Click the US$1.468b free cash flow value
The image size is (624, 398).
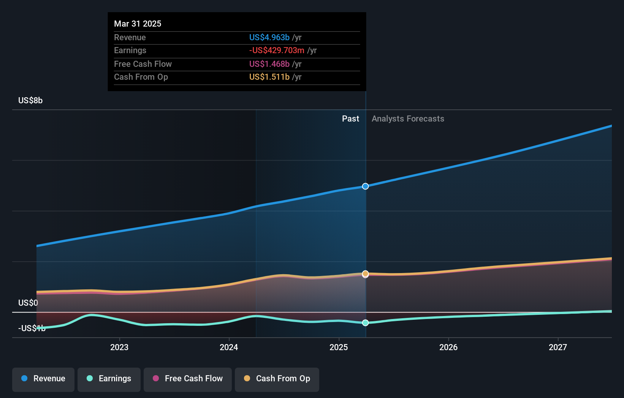click(x=269, y=64)
